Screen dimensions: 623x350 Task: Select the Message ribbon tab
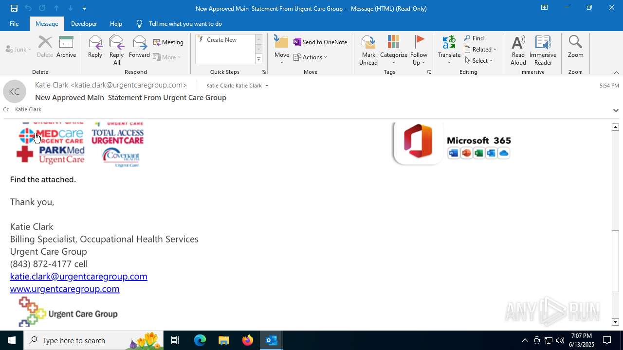(47, 23)
